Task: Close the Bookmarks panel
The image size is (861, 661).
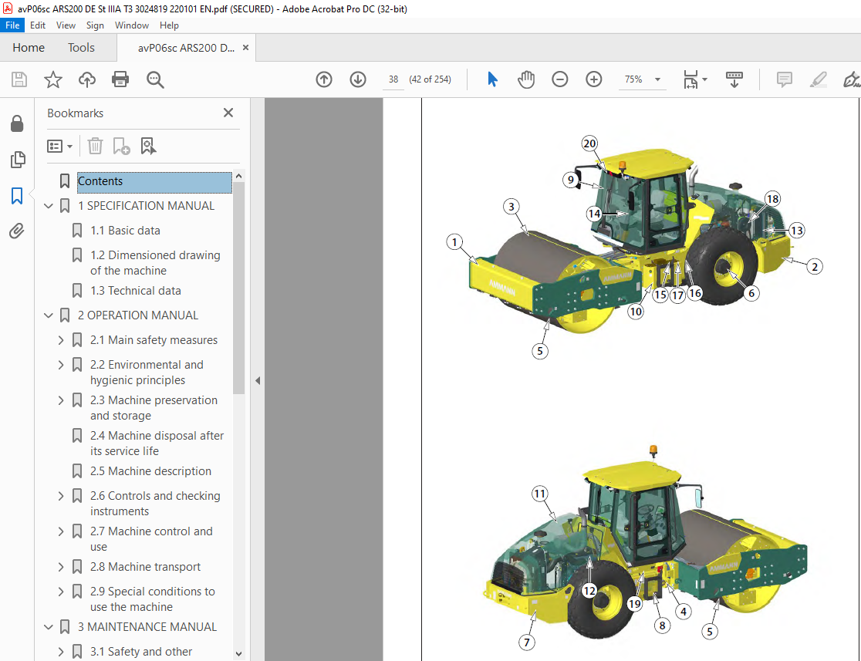Action: point(228,113)
